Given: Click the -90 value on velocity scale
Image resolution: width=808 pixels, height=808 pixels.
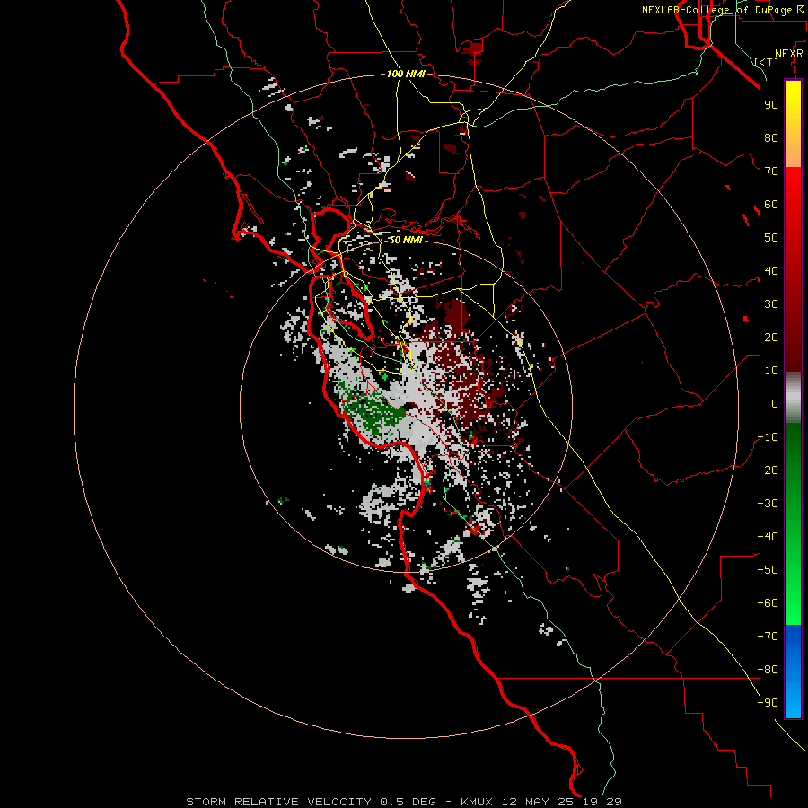Looking at the screenshot, I should tap(768, 703).
